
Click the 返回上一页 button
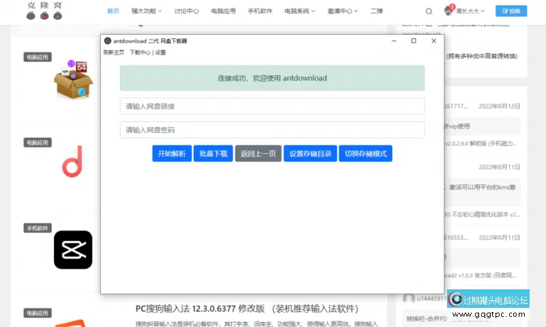pyautogui.click(x=258, y=154)
